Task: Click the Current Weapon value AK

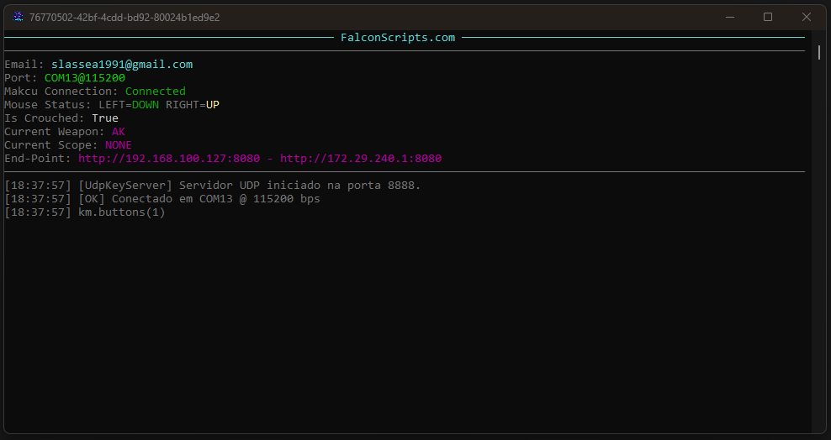Action: [x=119, y=132]
